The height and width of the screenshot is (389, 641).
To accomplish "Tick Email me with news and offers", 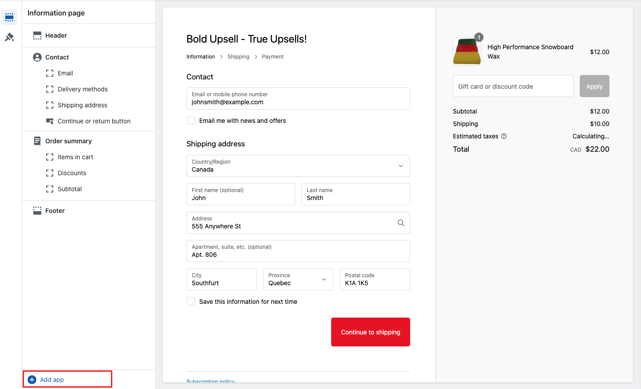I will click(191, 120).
